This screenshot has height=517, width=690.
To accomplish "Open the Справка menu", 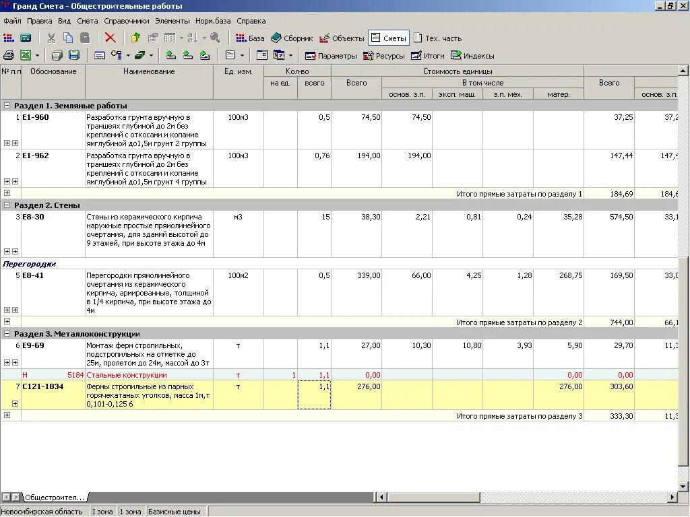I will [251, 21].
